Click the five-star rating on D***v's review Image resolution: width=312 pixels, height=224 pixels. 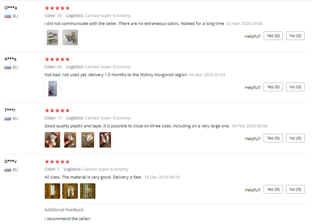(57, 162)
